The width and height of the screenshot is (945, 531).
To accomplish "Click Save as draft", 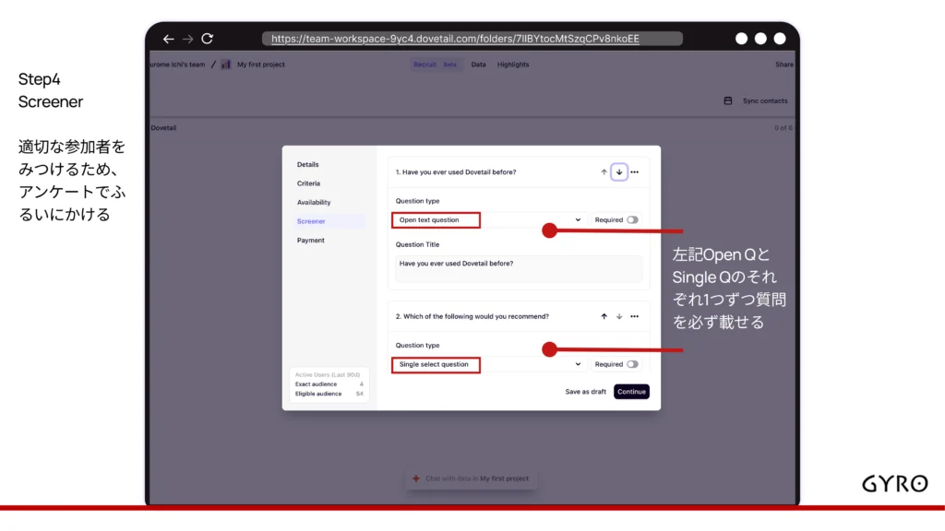I will coord(586,392).
